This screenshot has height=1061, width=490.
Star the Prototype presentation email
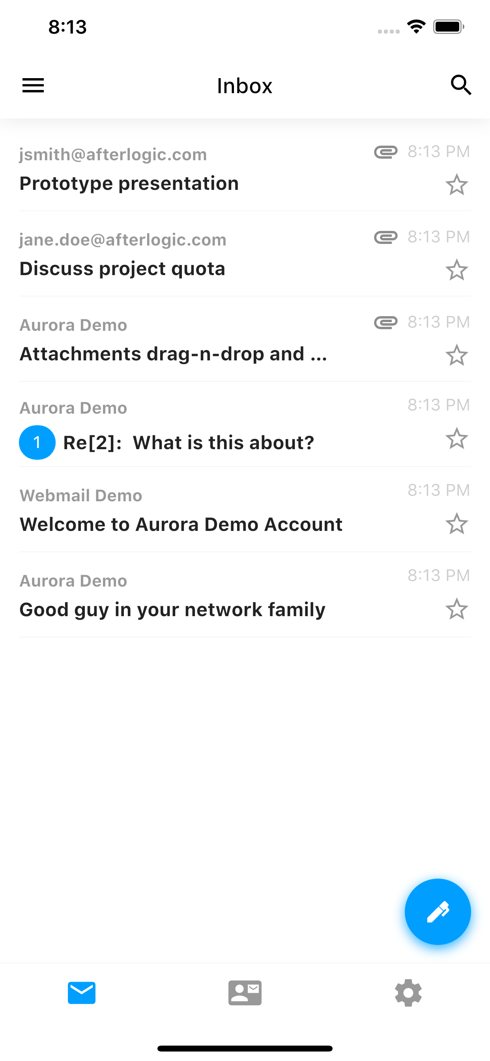click(x=456, y=184)
